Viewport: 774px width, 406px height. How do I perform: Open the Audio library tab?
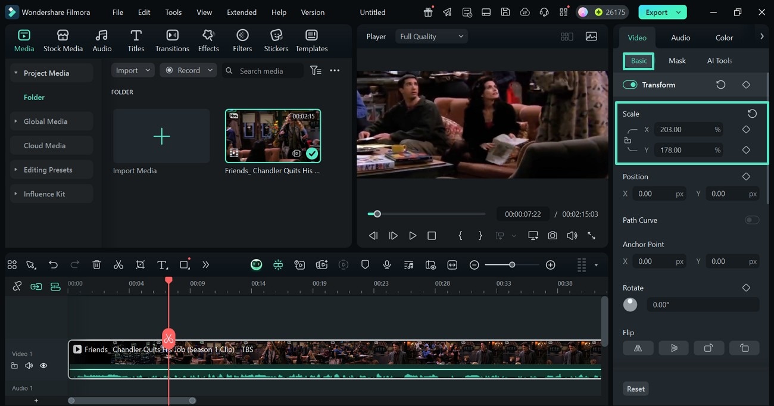point(102,40)
